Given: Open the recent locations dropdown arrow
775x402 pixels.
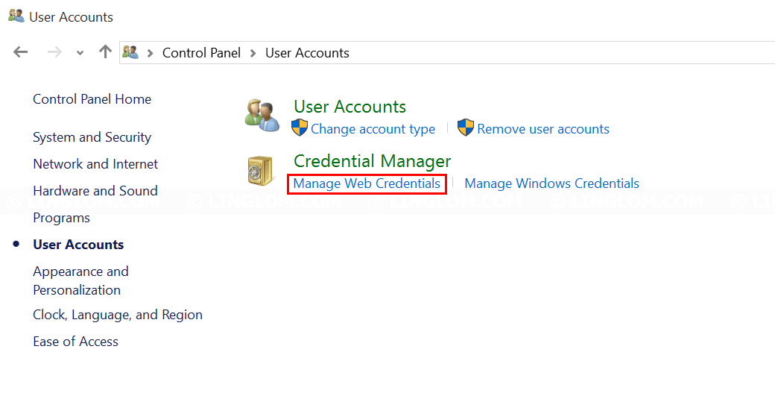Looking at the screenshot, I should (80, 53).
